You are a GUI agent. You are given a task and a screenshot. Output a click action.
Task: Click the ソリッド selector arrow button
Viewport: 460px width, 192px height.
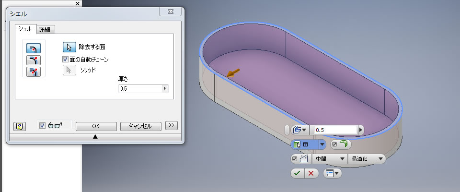(x=69, y=70)
